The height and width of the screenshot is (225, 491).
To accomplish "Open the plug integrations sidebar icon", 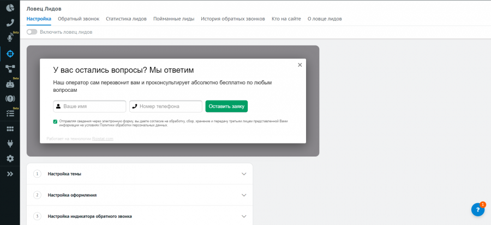I will point(10,143).
